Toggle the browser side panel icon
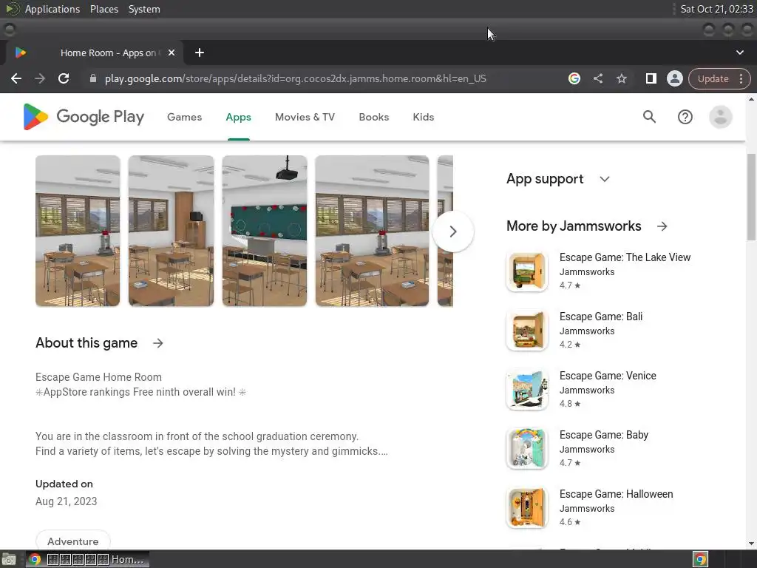 (x=651, y=78)
